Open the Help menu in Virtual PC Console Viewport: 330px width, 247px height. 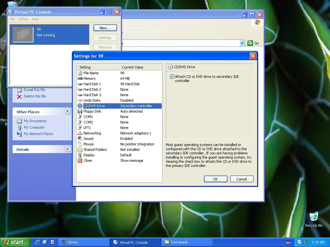click(x=35, y=19)
